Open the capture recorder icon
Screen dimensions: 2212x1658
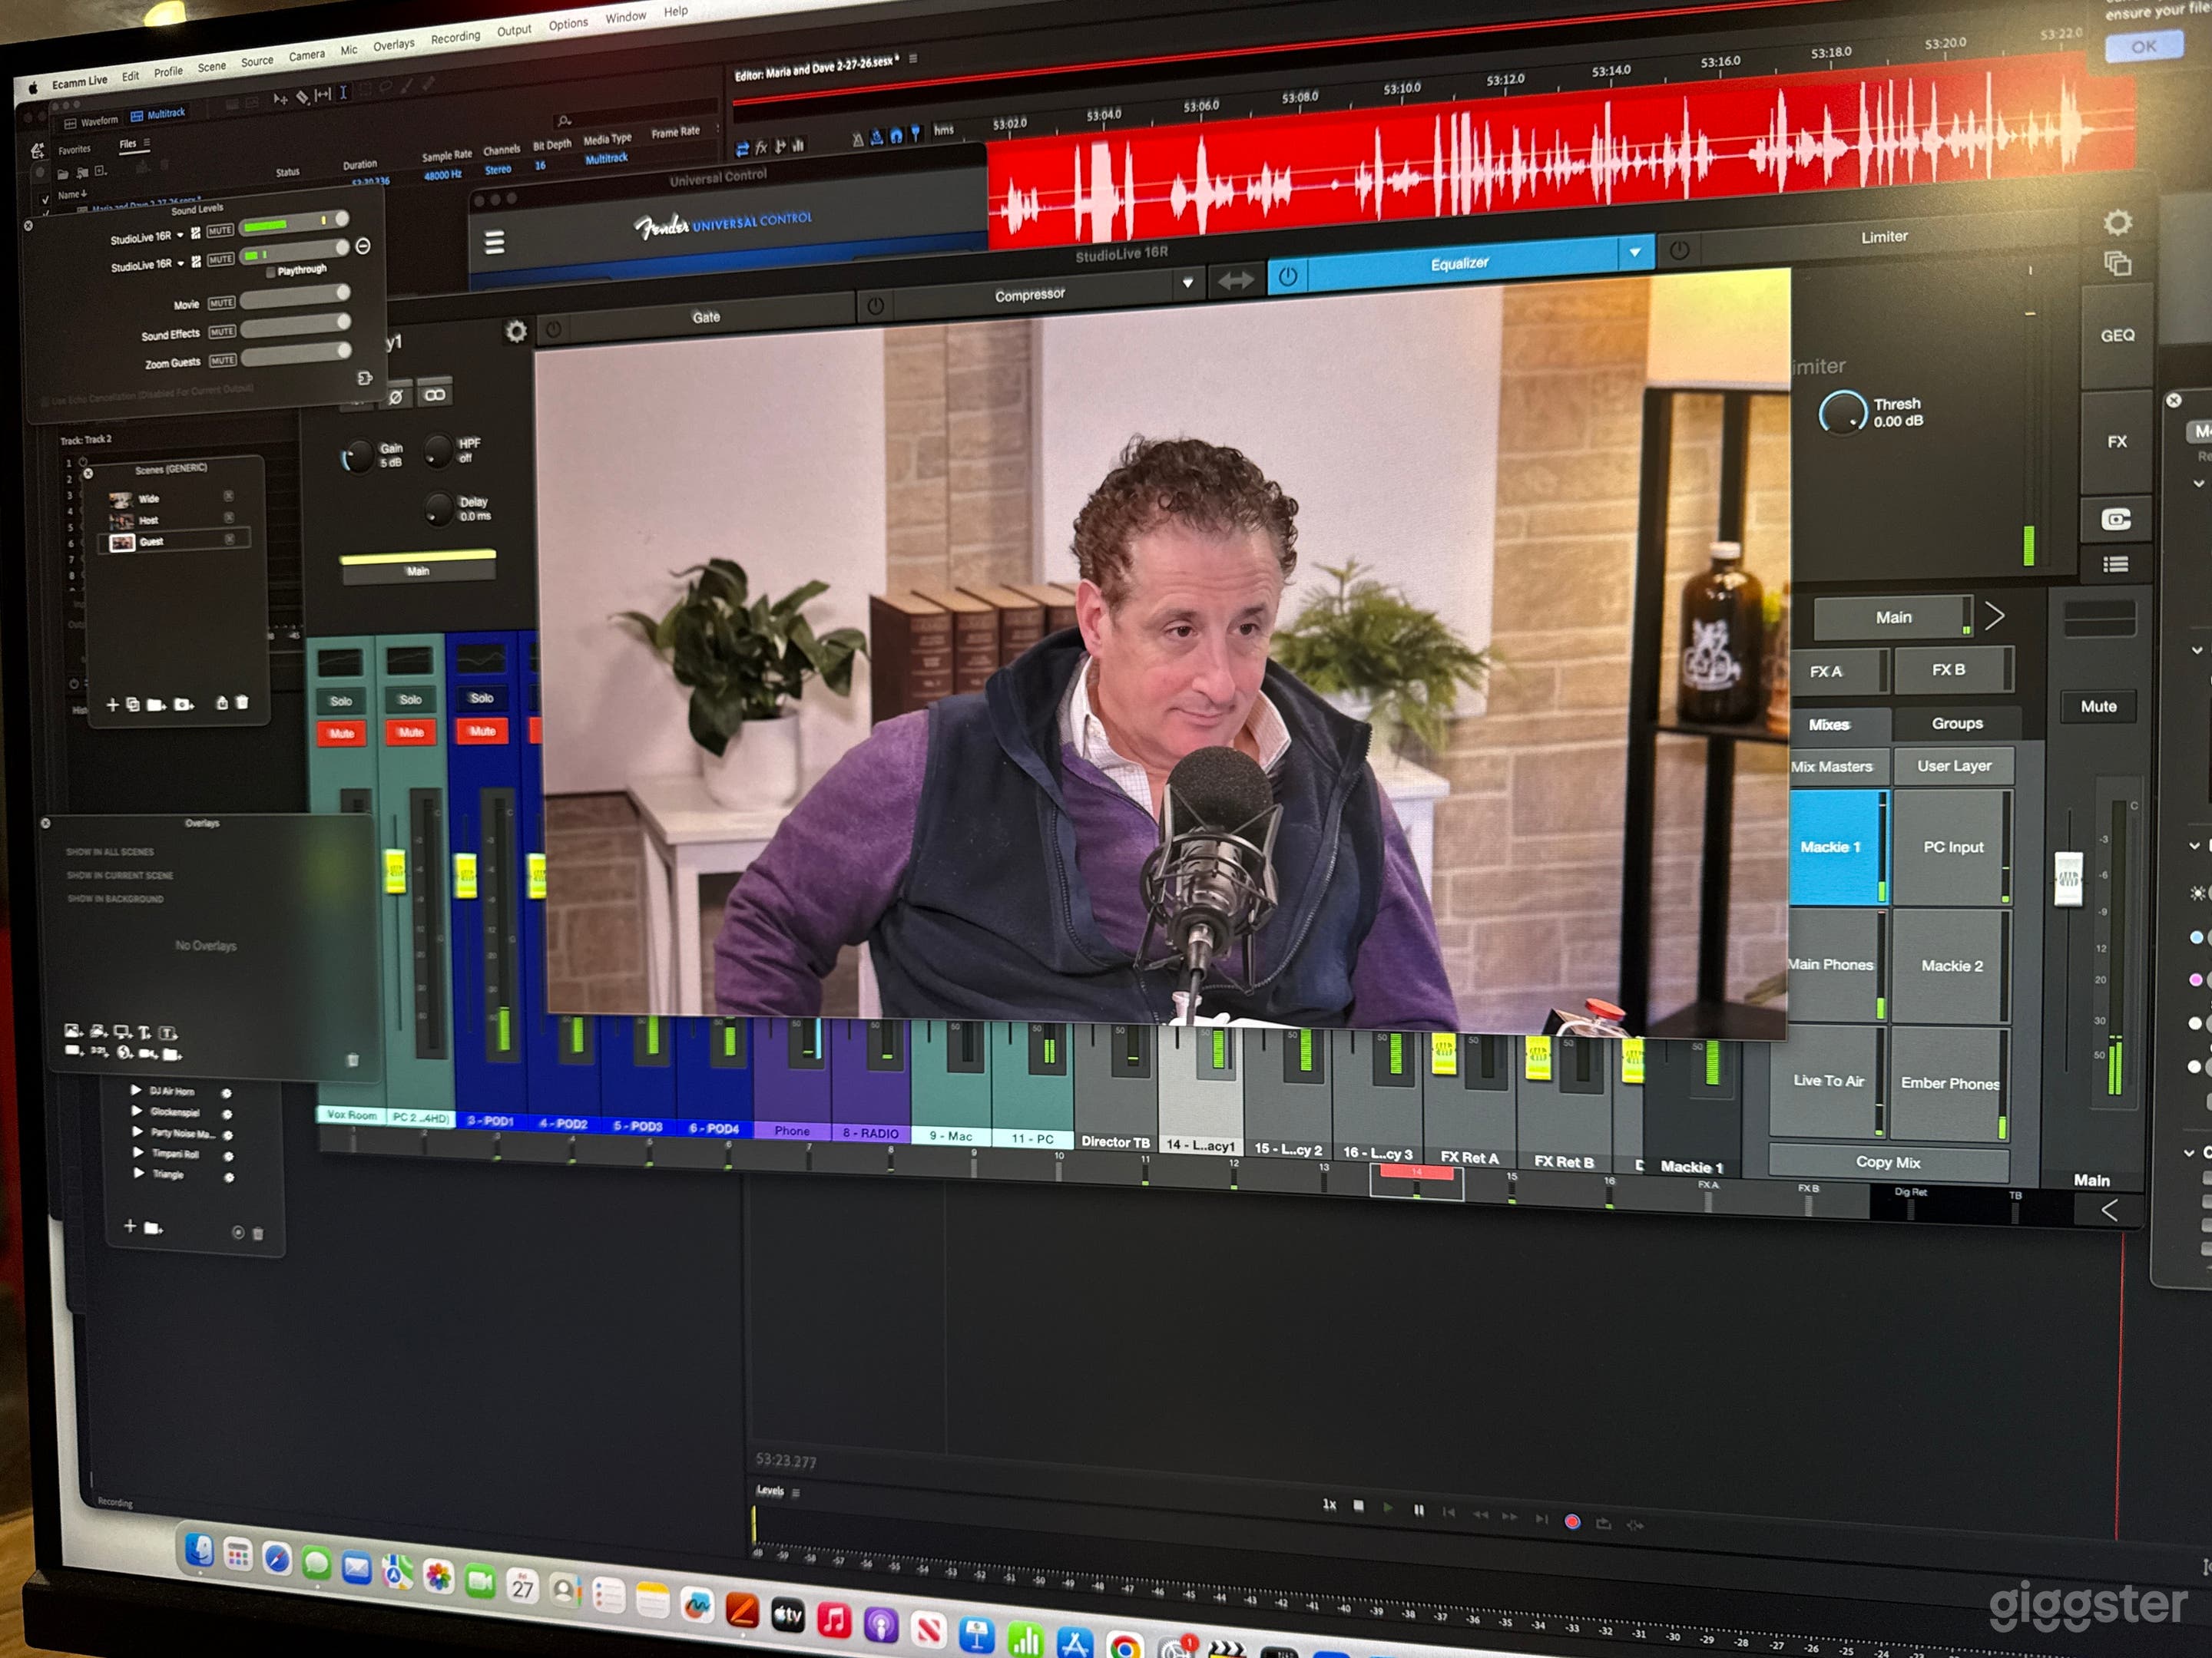(x=2115, y=520)
